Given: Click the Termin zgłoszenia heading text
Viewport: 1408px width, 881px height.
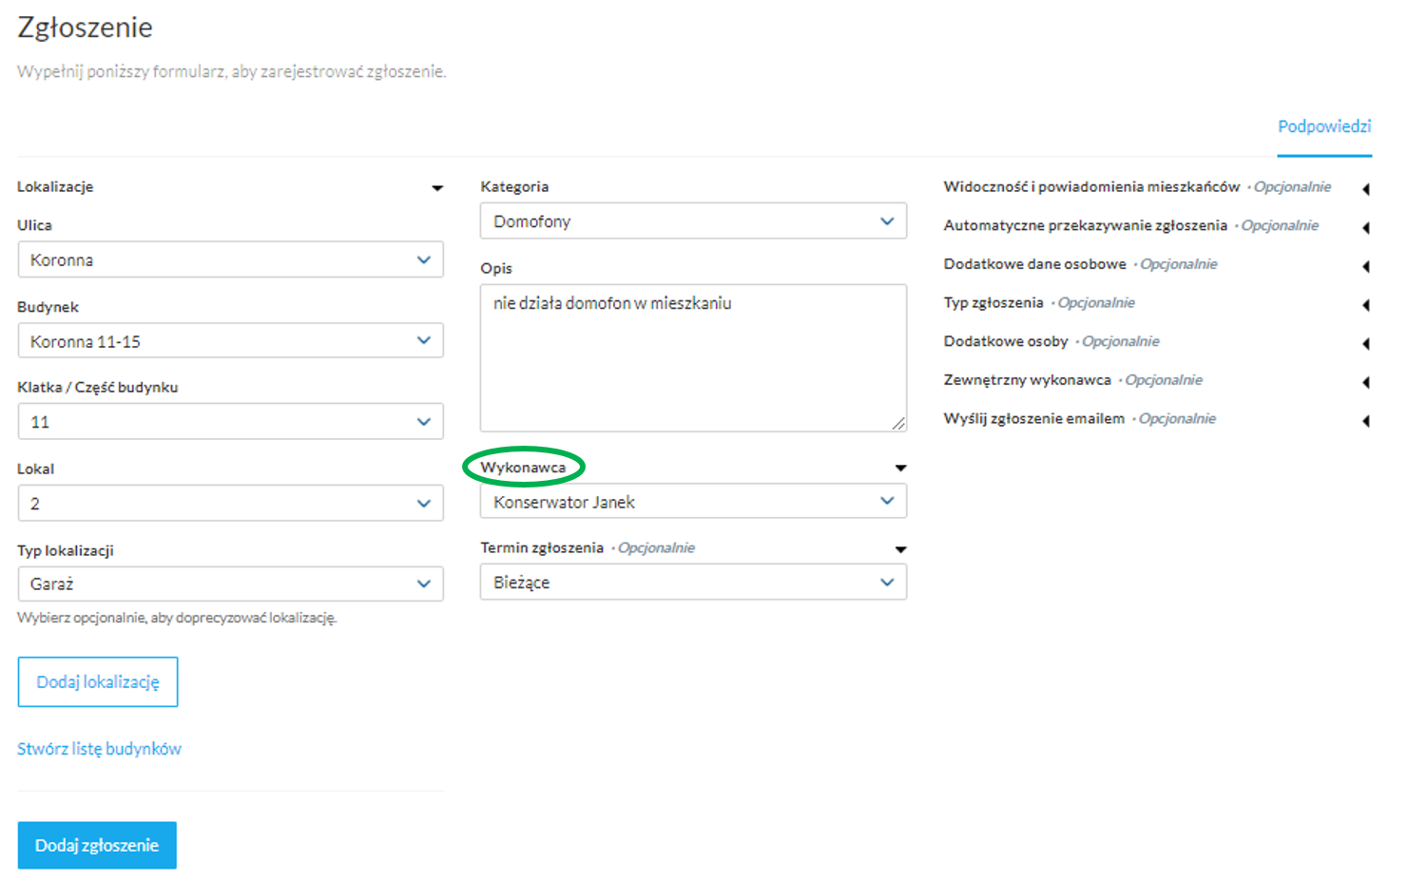Looking at the screenshot, I should (542, 547).
